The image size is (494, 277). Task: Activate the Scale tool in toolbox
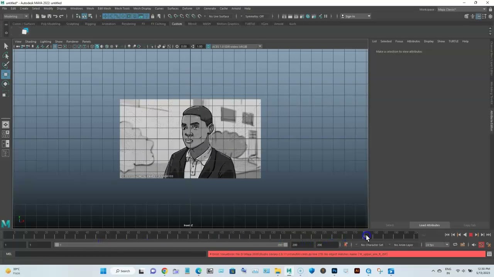6,93
